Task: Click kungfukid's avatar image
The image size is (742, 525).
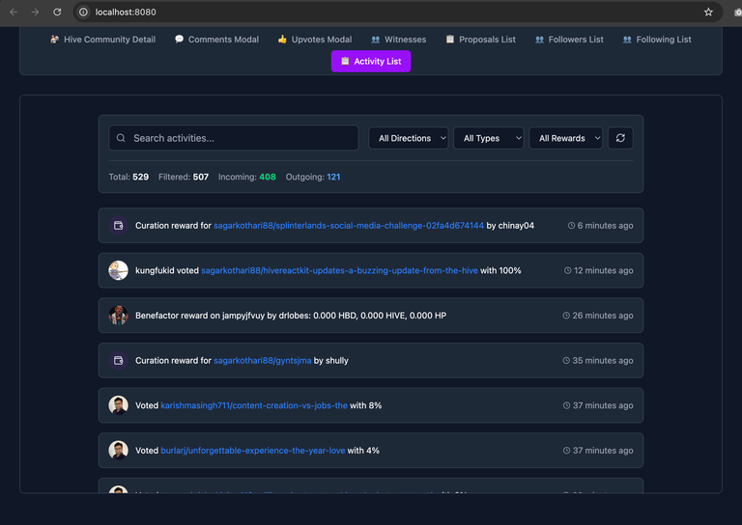Action: [118, 270]
